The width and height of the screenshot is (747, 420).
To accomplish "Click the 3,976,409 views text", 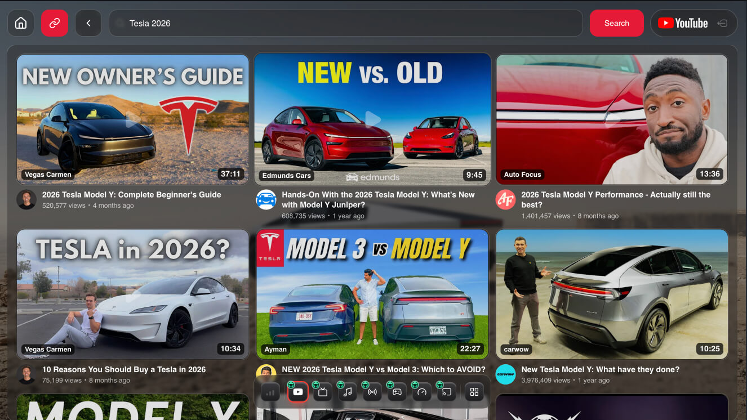I will (545, 380).
